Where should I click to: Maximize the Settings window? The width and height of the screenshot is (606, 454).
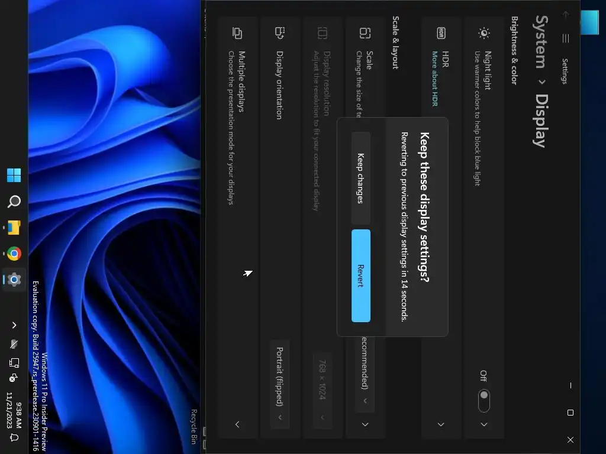click(x=570, y=412)
